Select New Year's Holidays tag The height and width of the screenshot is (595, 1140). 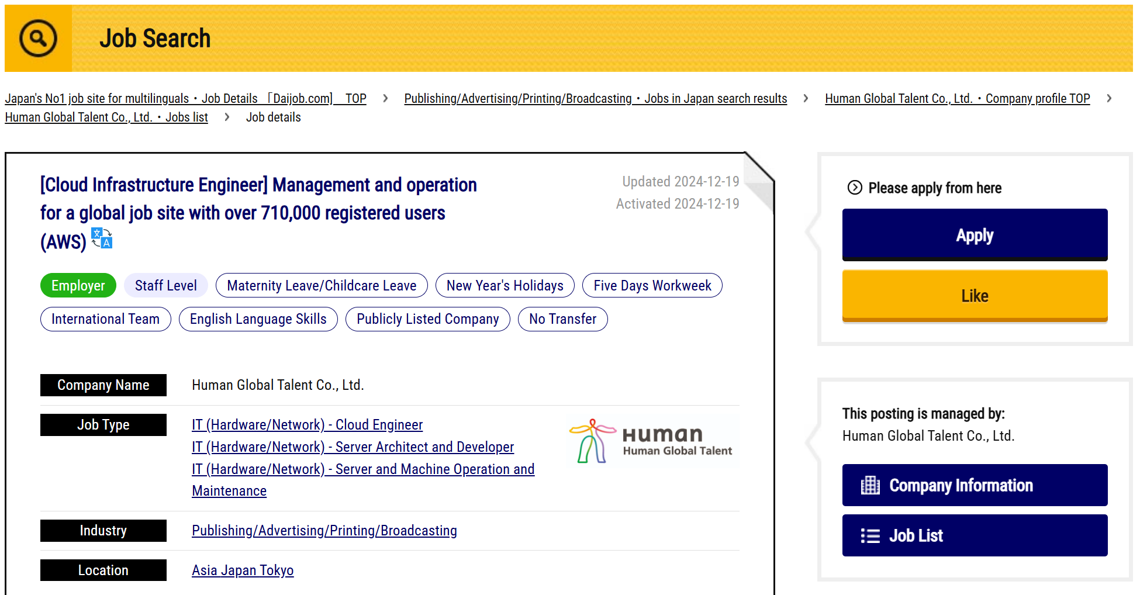(x=505, y=285)
